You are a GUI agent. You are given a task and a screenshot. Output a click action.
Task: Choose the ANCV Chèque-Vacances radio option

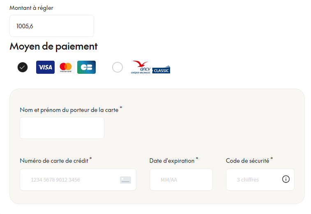point(117,67)
